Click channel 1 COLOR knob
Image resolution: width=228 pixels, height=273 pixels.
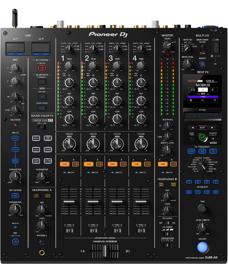point(69,144)
